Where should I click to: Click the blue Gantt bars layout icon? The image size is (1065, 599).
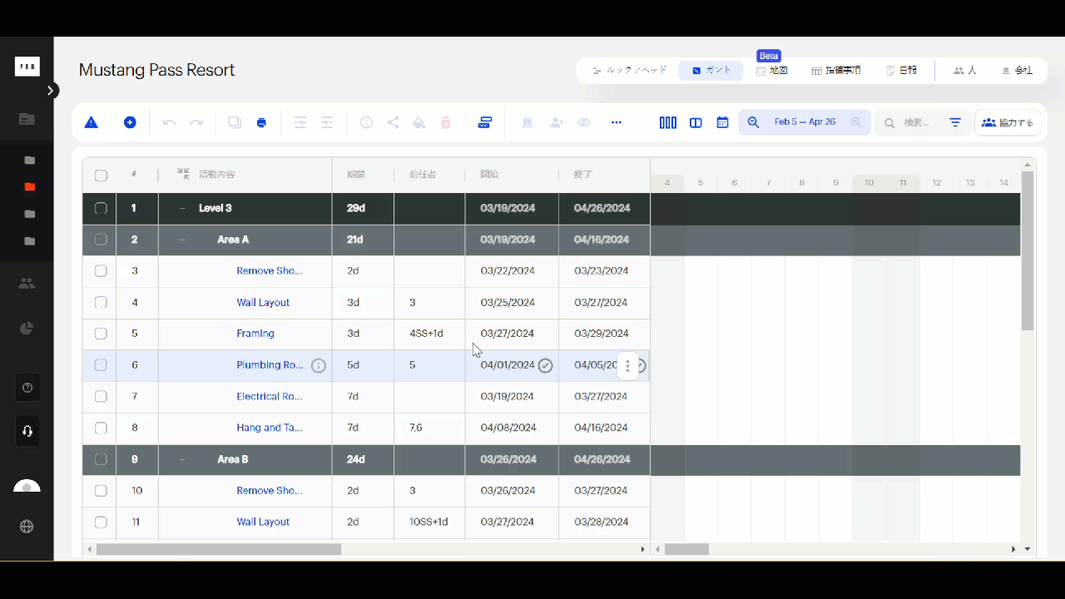pyautogui.click(x=485, y=122)
